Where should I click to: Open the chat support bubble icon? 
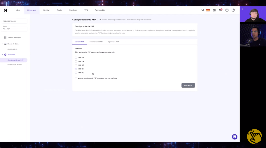coord(235,137)
